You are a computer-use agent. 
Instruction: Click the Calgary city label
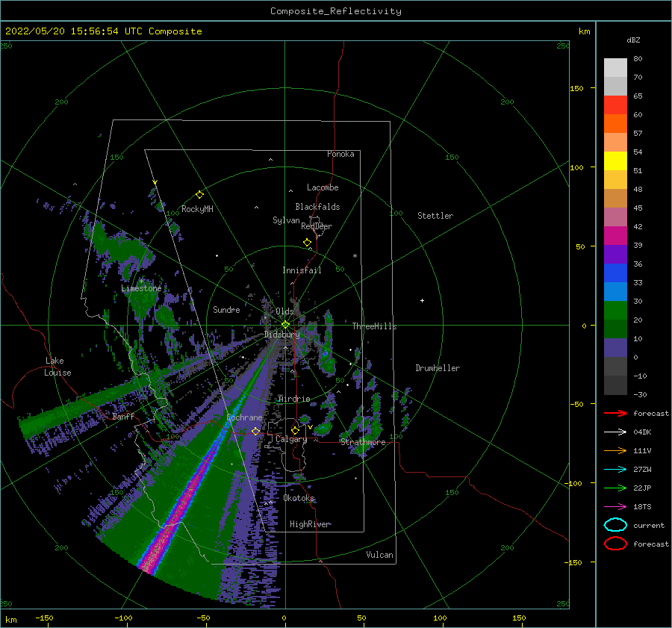click(x=291, y=439)
